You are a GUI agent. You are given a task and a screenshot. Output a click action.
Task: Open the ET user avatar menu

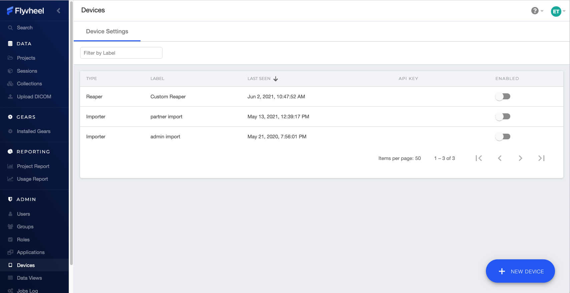(x=558, y=11)
